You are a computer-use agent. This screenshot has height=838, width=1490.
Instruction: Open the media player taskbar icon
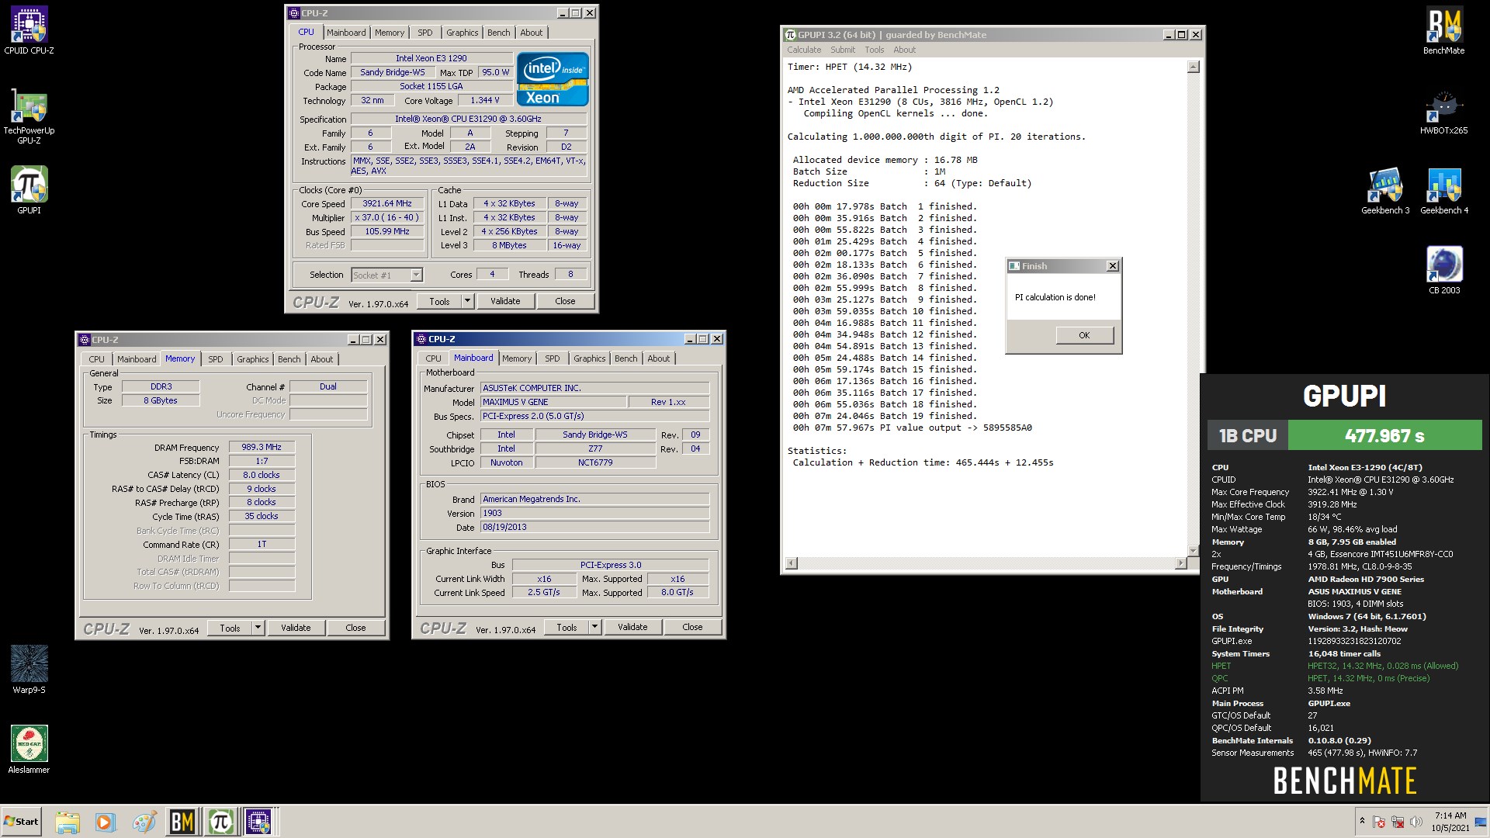tap(105, 822)
